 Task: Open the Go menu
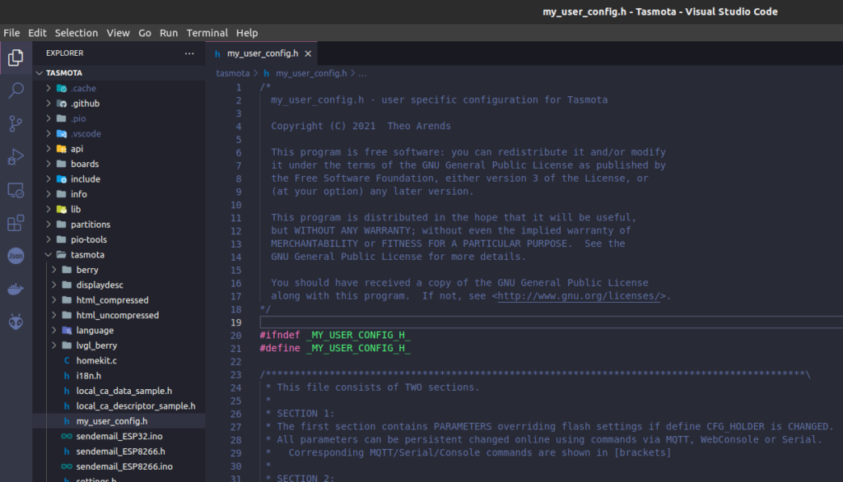(145, 33)
